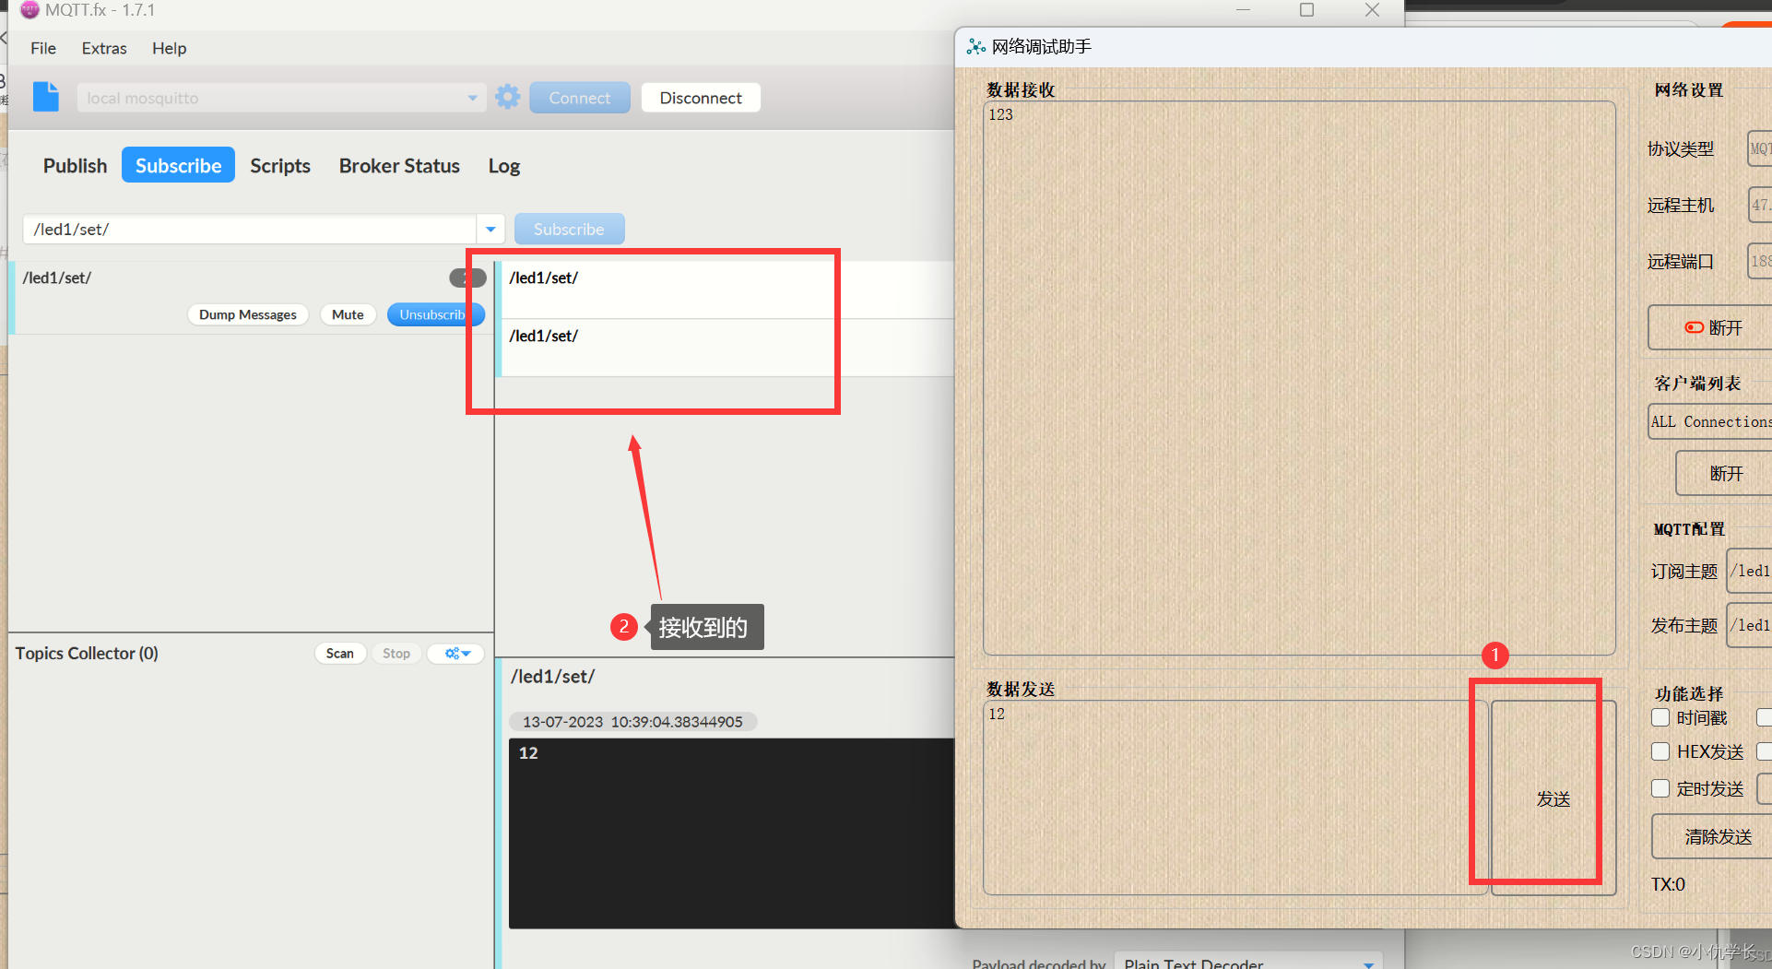Open the local mosquitto profile dropdown
This screenshot has height=969, width=1772.
tap(472, 97)
